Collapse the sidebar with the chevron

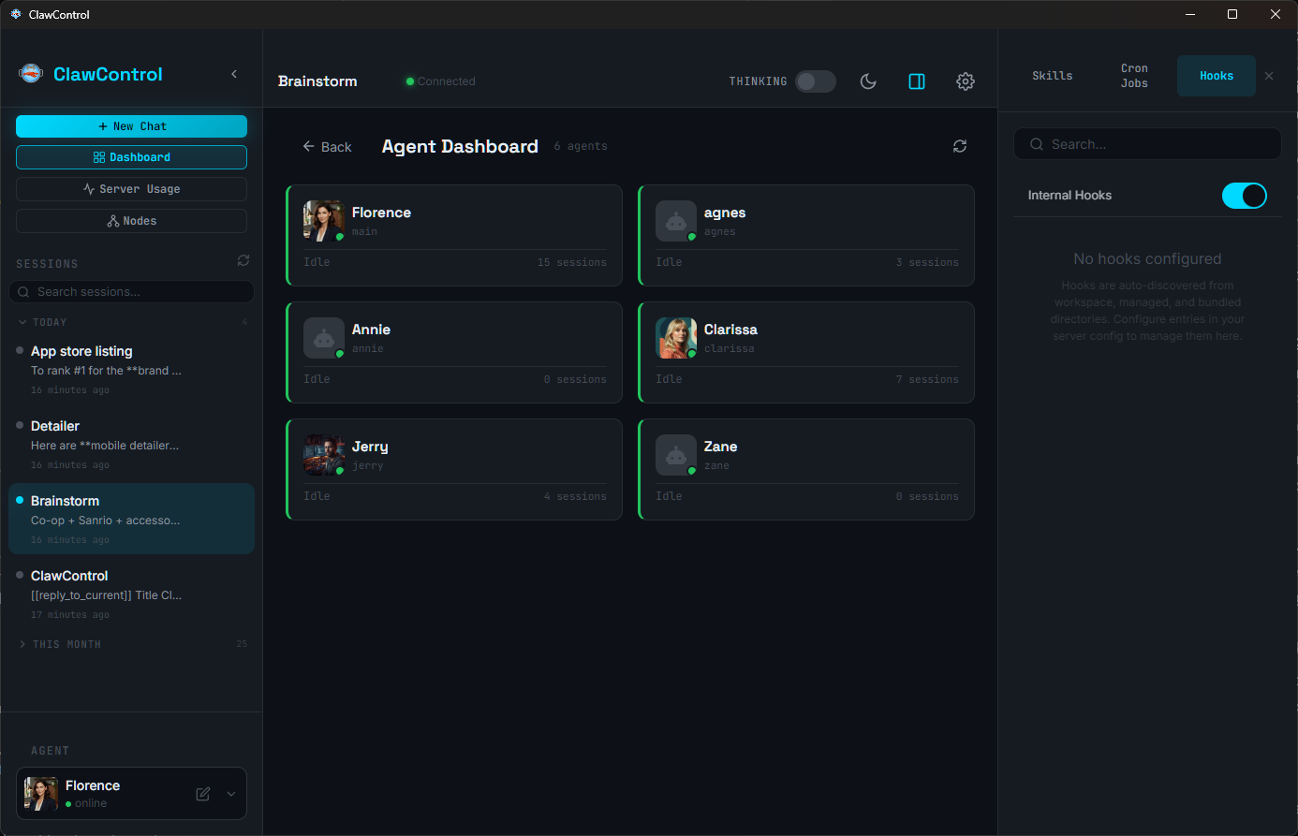[x=233, y=74]
